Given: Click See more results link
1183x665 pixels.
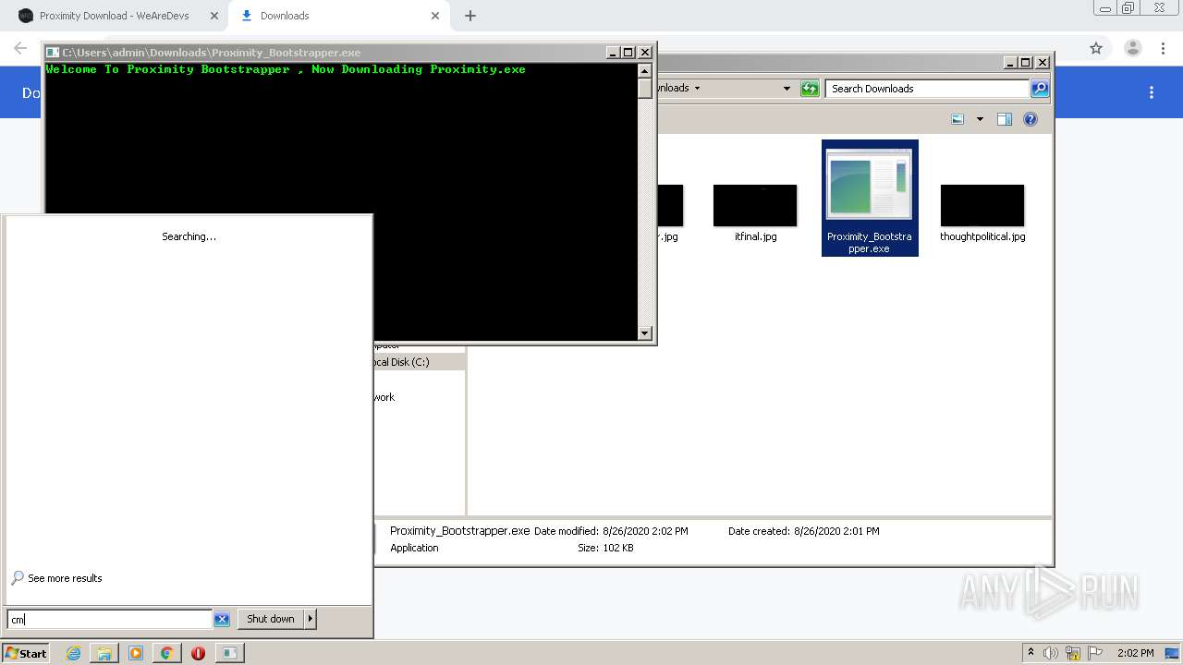Looking at the screenshot, I should 65,578.
